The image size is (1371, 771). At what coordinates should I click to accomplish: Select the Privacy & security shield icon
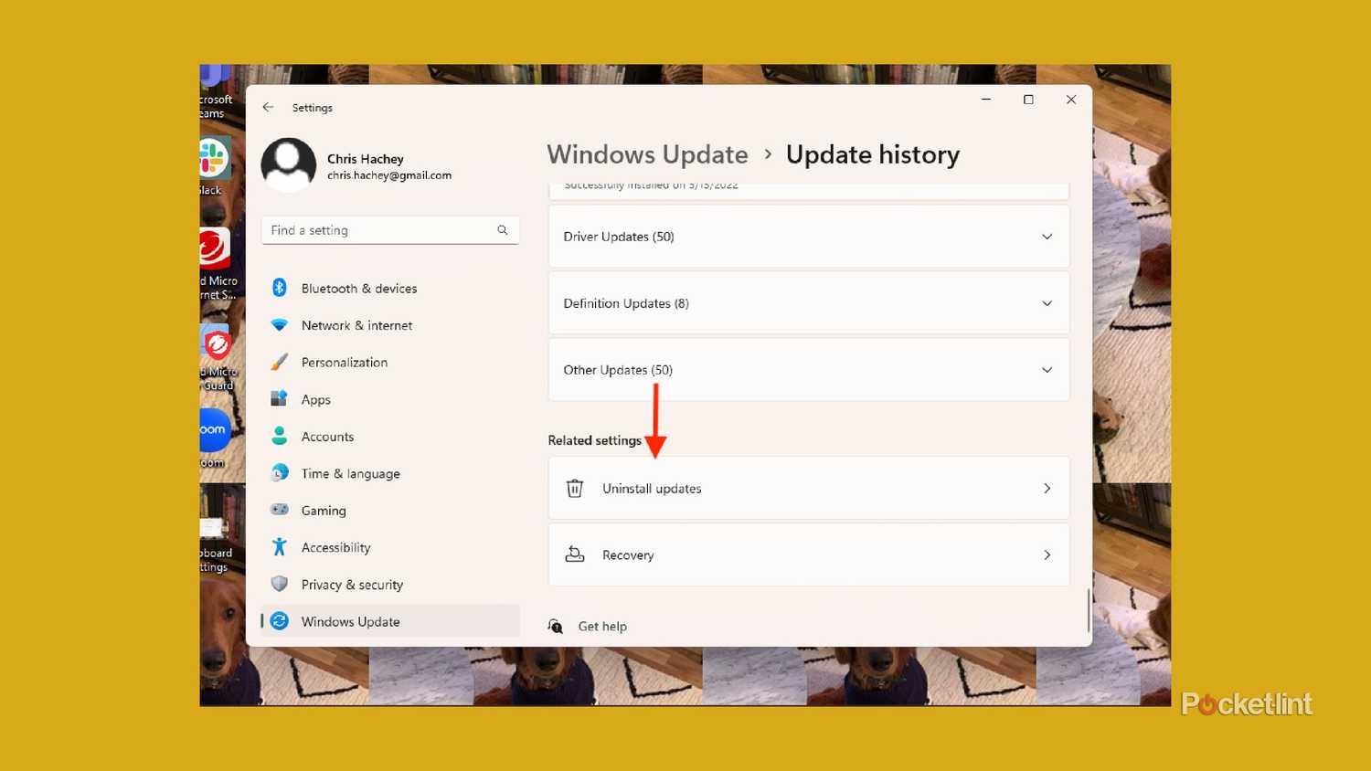tap(280, 584)
